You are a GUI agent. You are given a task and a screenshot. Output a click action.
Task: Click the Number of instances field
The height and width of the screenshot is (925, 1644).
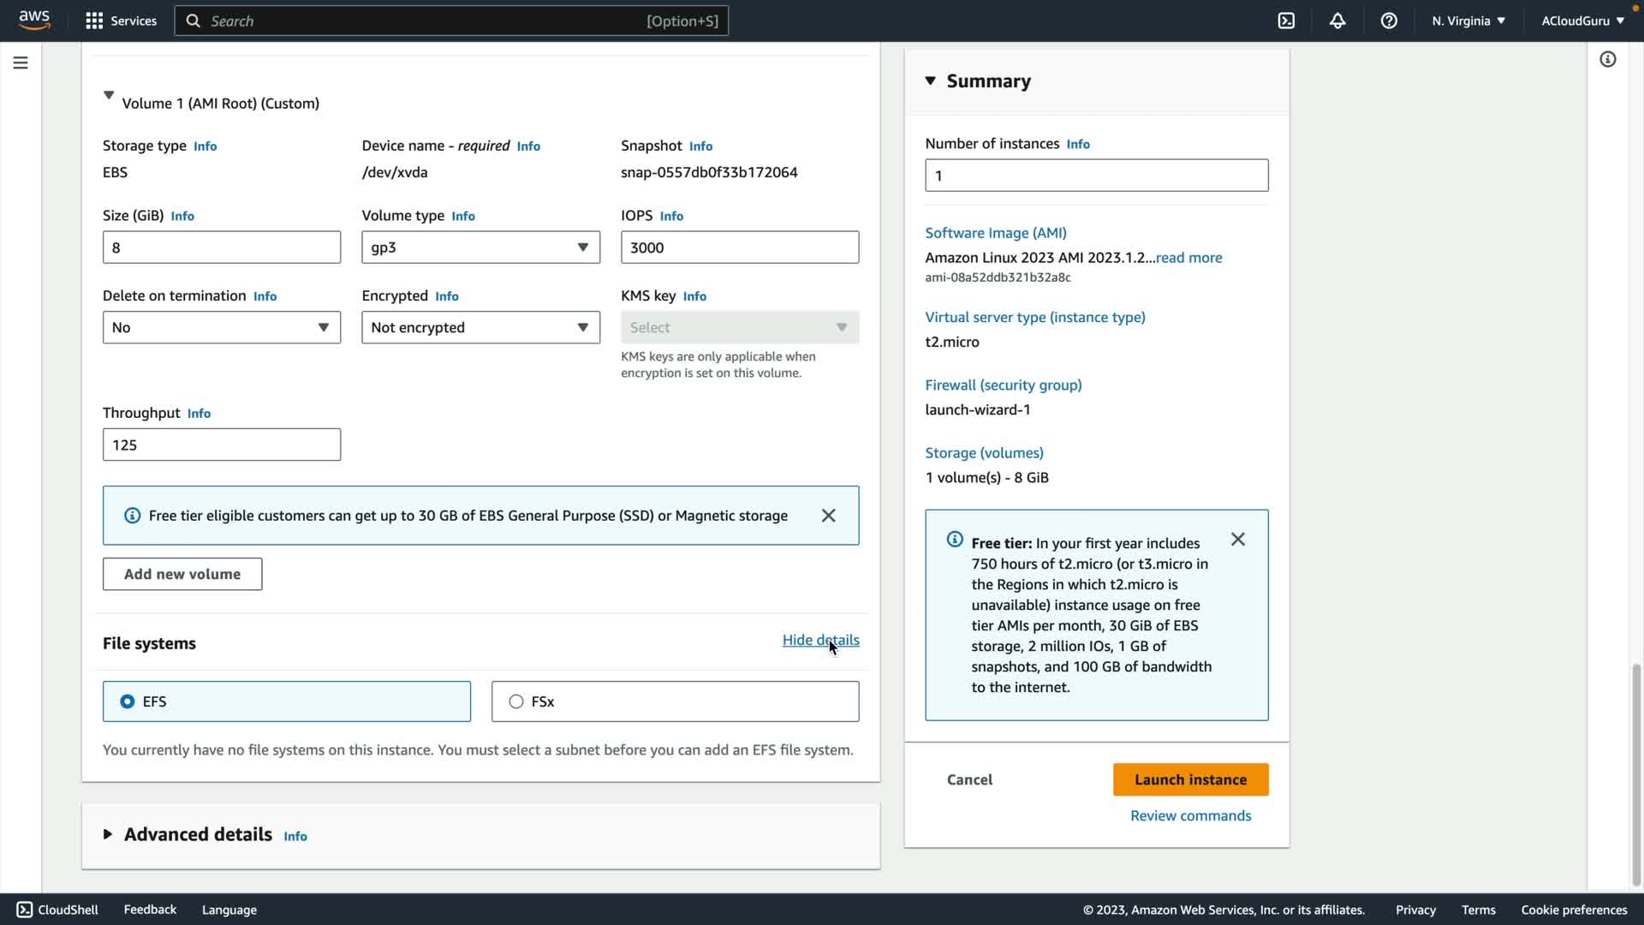coord(1096,176)
